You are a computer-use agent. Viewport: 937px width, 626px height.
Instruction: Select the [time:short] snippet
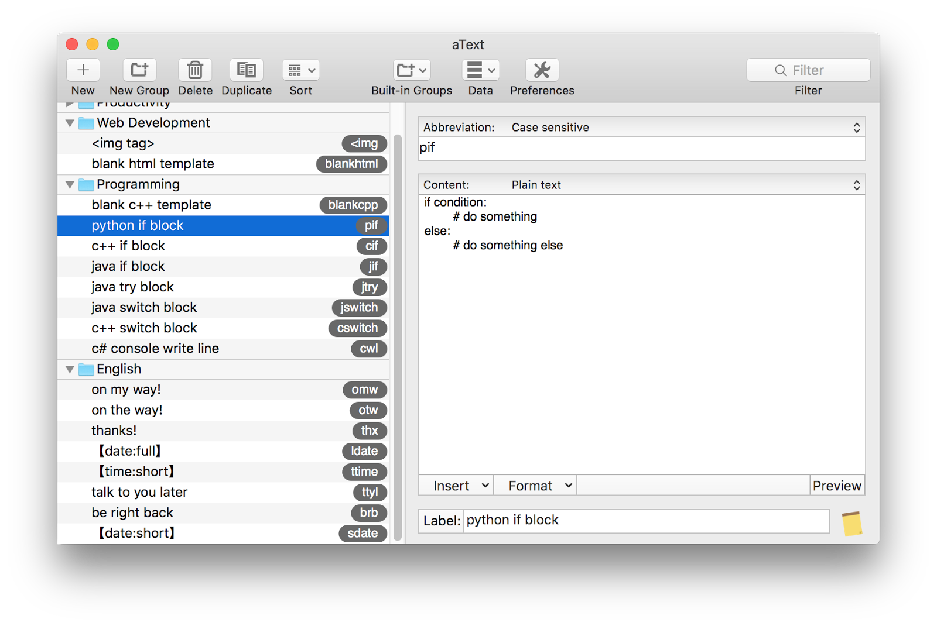click(x=223, y=472)
